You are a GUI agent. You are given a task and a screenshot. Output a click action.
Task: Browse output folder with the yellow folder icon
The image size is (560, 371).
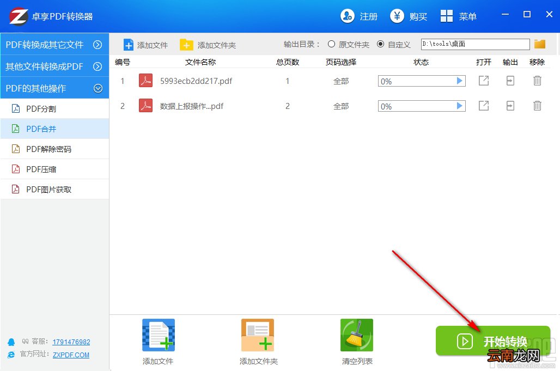(x=540, y=44)
